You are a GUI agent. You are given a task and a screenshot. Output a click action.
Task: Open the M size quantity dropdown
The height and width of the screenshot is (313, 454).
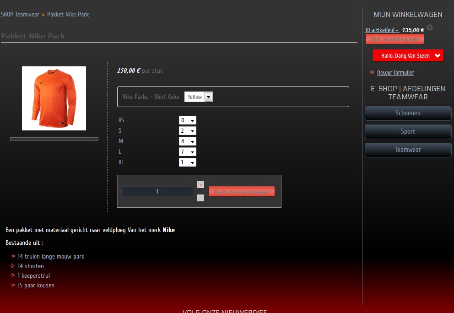188,141
